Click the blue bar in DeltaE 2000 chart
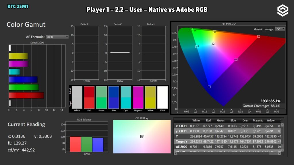Image resolution: width=294 pixels, height=165 pixels. tap(23, 80)
